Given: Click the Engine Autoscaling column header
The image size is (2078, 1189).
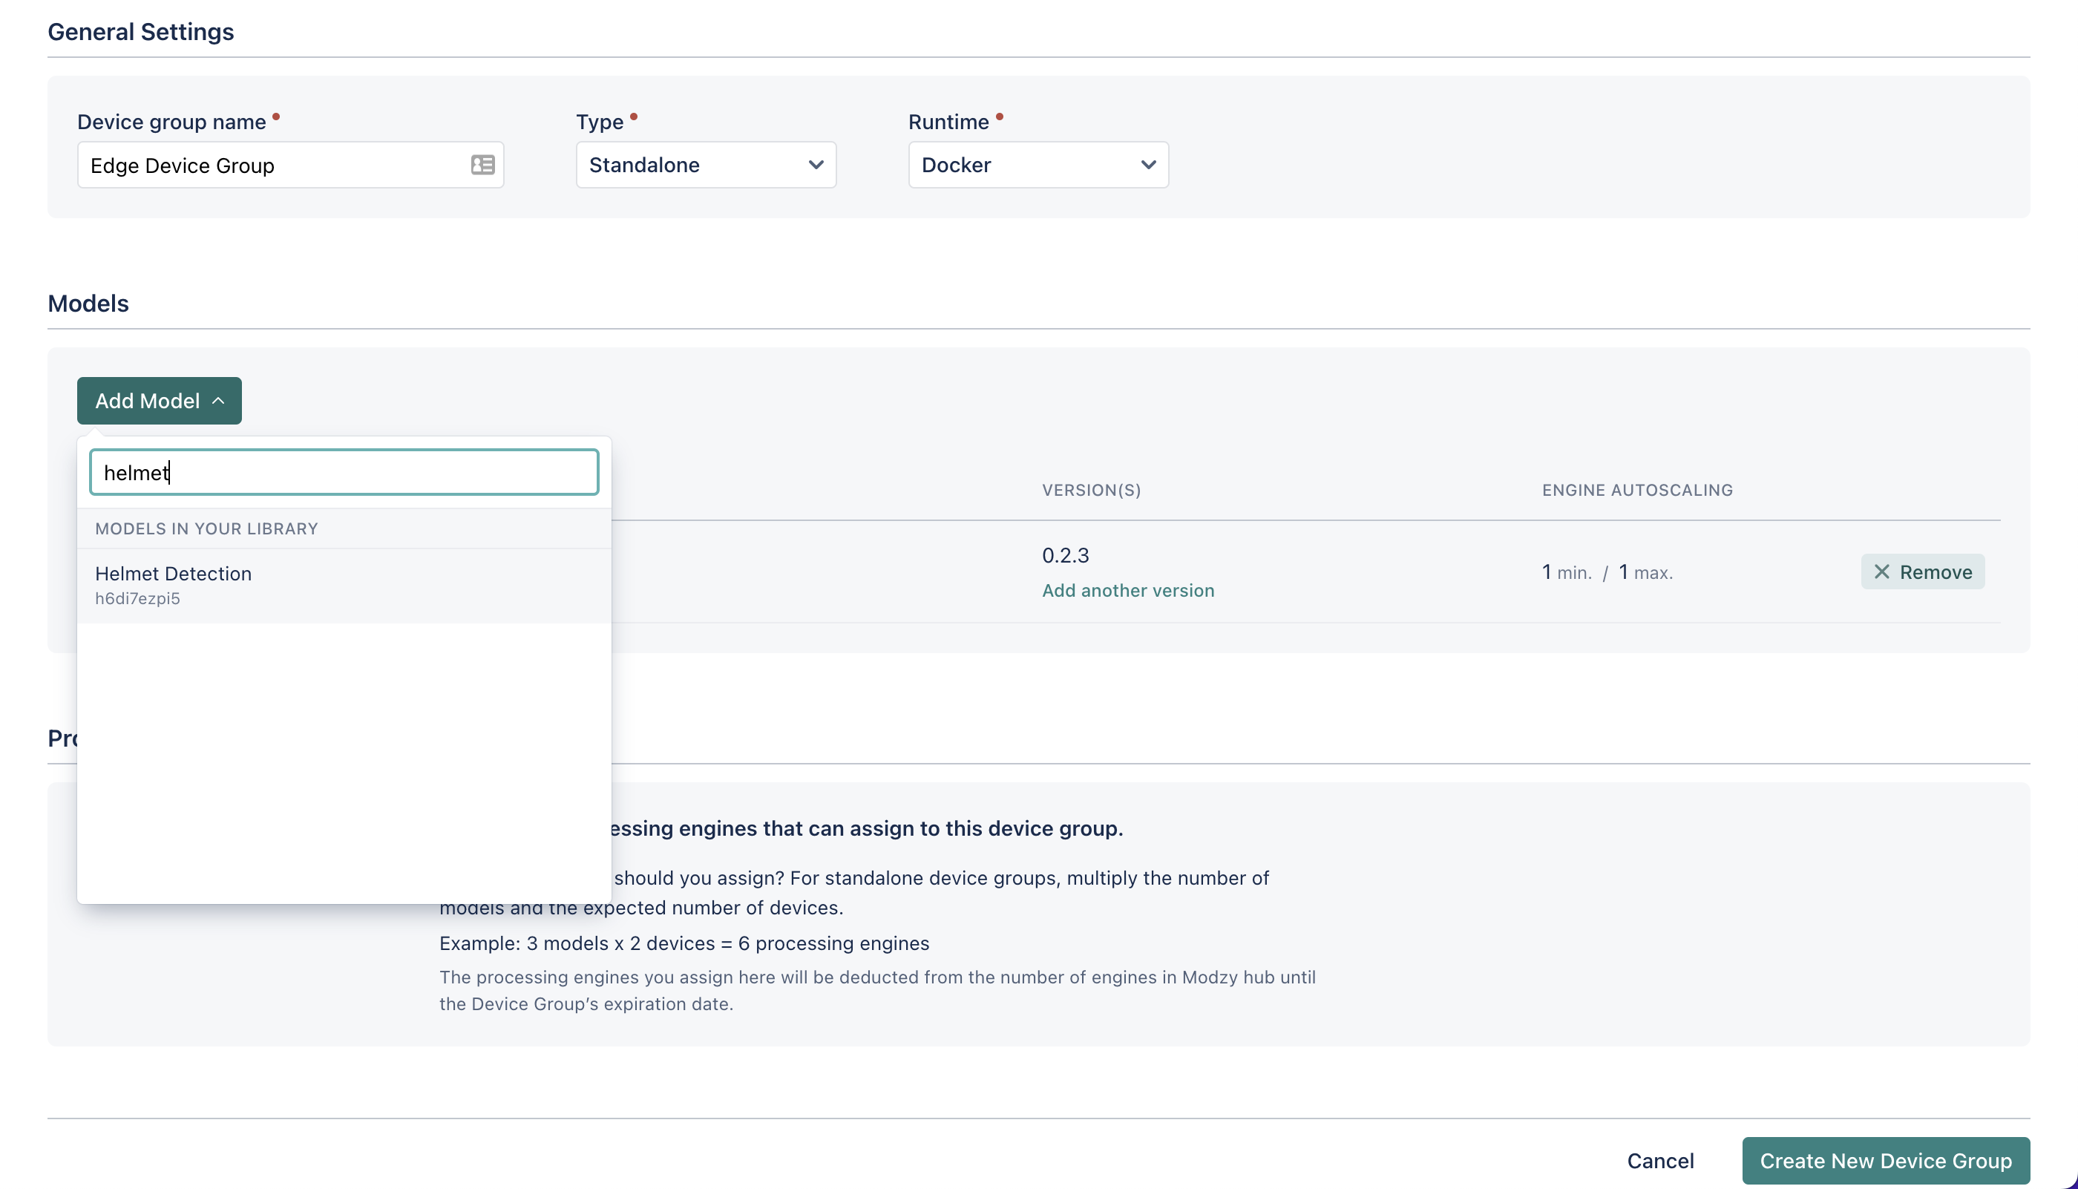Looking at the screenshot, I should click(1637, 490).
